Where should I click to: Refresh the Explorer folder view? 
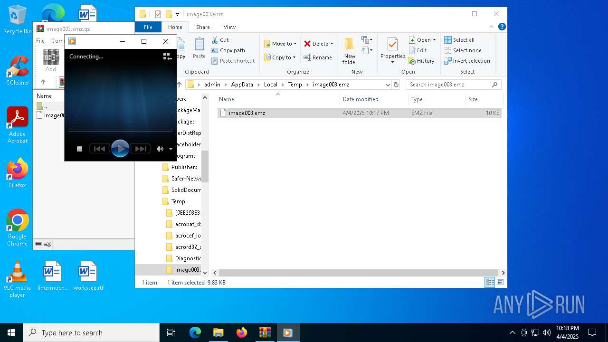[396, 85]
